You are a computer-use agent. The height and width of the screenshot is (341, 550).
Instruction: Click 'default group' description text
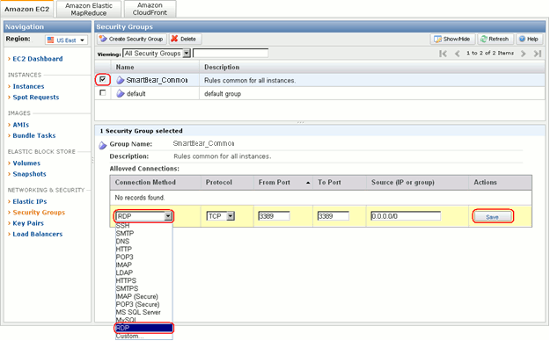(223, 94)
